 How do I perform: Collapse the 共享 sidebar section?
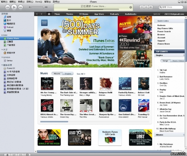coord(2,50)
